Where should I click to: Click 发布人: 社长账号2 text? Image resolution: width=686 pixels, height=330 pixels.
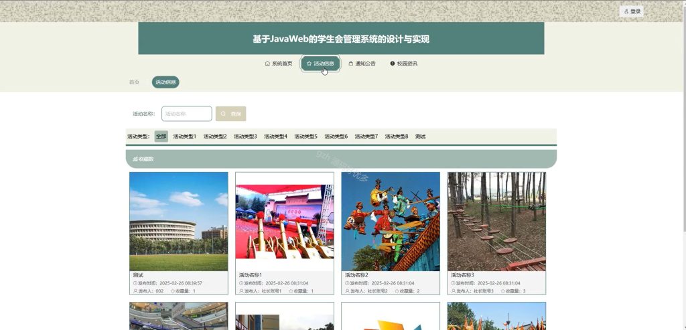click(368, 291)
